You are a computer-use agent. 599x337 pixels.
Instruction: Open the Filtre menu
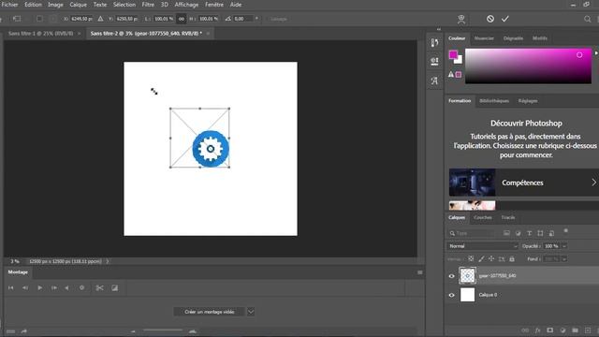(148, 5)
